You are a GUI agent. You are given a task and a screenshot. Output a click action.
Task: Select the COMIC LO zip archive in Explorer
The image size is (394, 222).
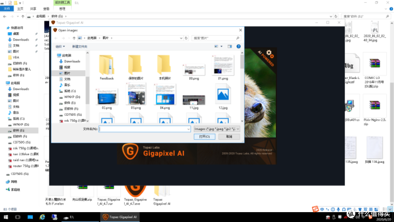(374, 71)
